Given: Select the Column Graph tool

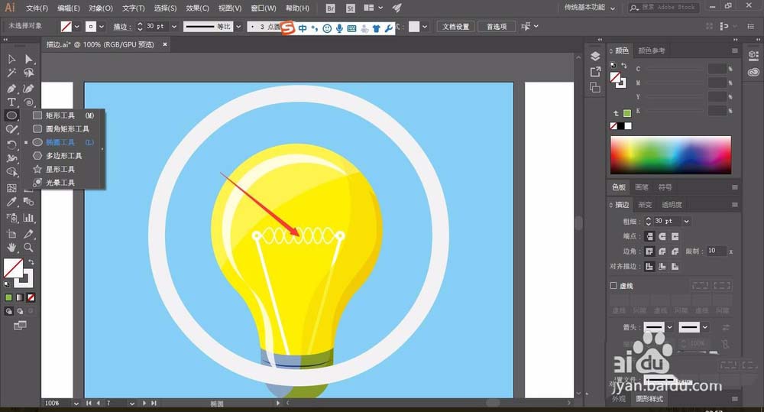Looking at the screenshot, I should [x=29, y=218].
